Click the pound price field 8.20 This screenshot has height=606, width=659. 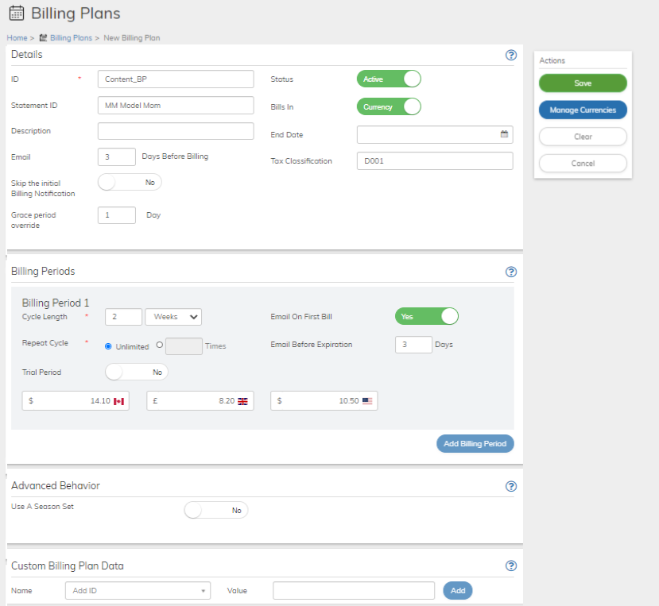point(200,400)
